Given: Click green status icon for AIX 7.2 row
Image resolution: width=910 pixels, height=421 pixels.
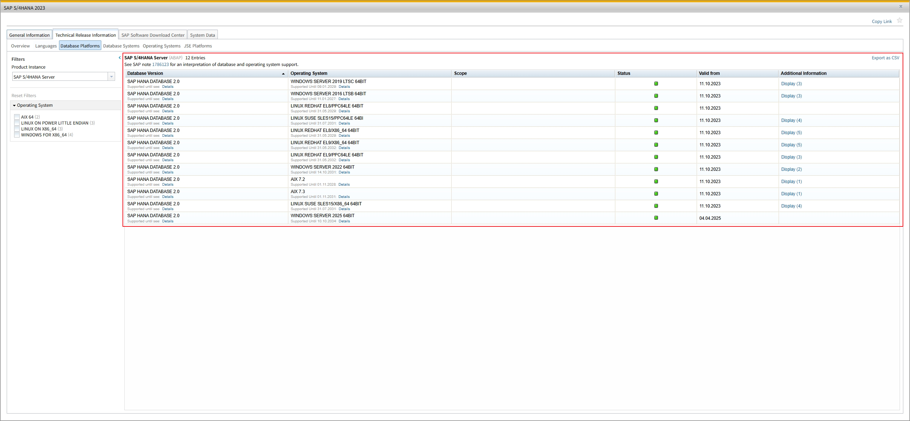Looking at the screenshot, I should [x=656, y=182].
